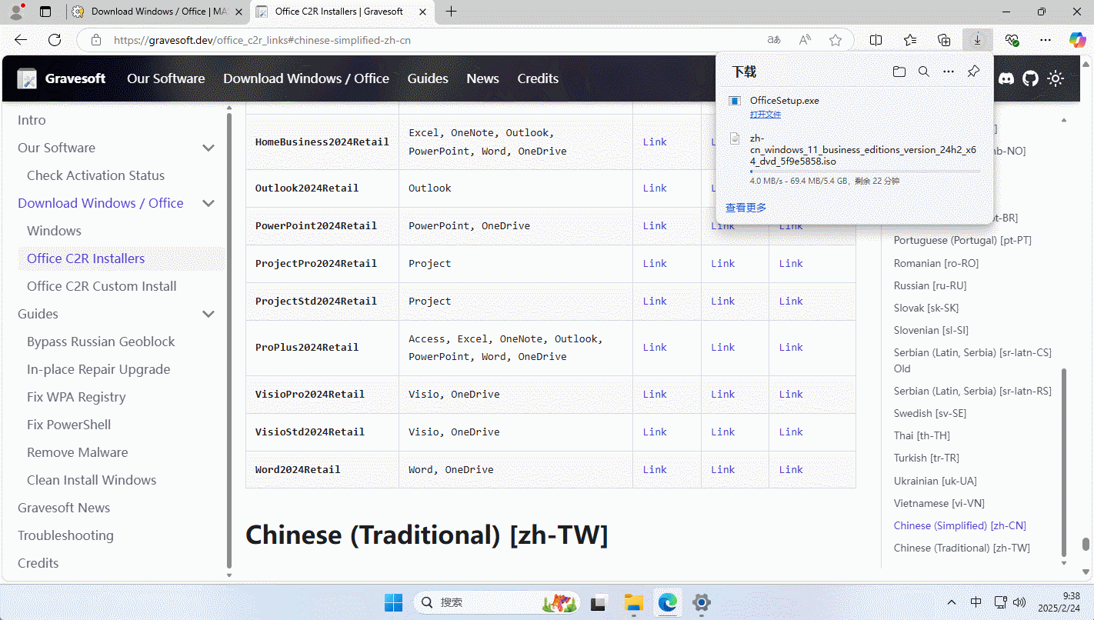Screen dimensions: 1094x620
Task: Collapse Download Windows / Office sidebar section
Action: (x=208, y=203)
